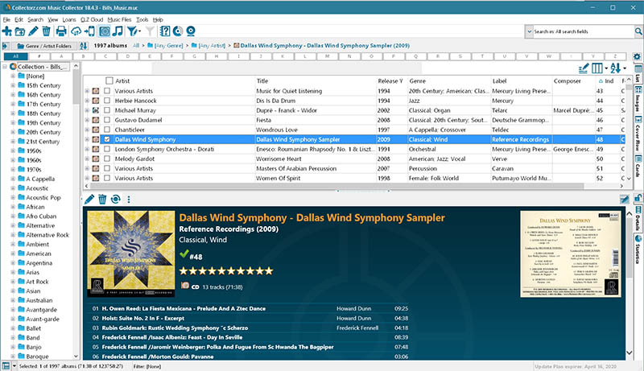Open the search fields dropdown arrow
The image size is (644, 371).
[x=529, y=31]
